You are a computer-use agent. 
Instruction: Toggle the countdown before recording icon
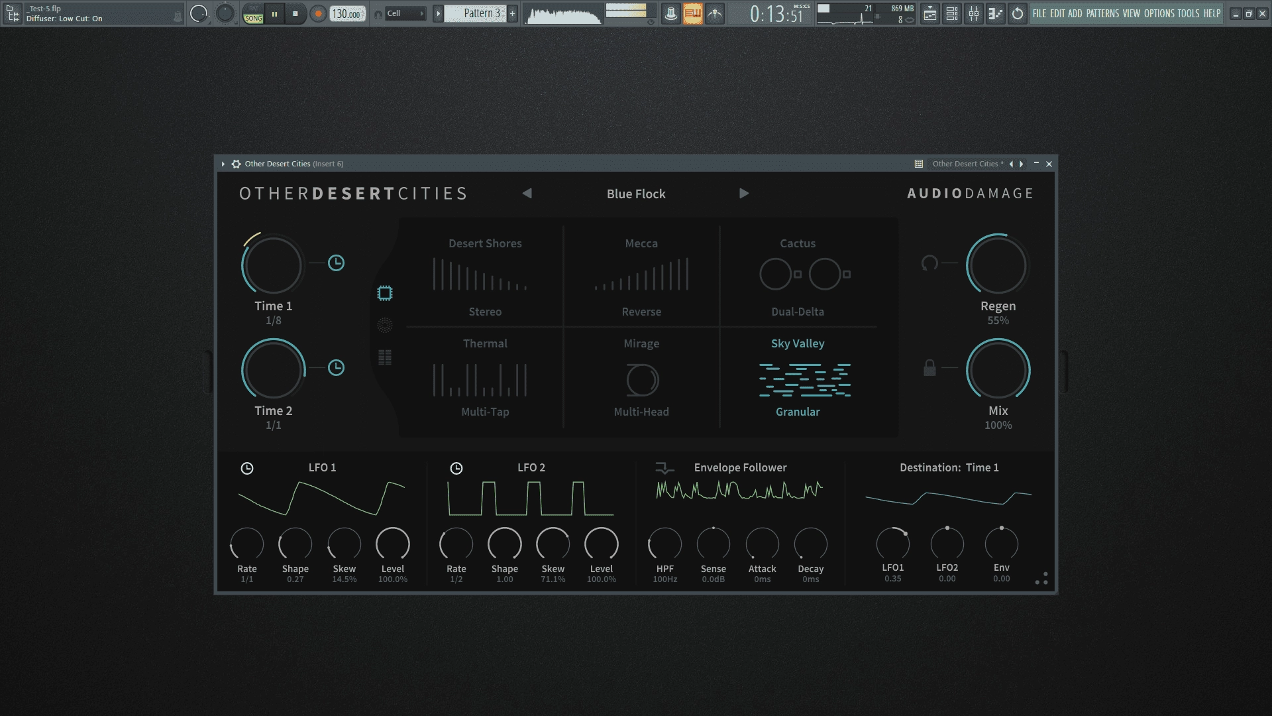click(x=715, y=13)
